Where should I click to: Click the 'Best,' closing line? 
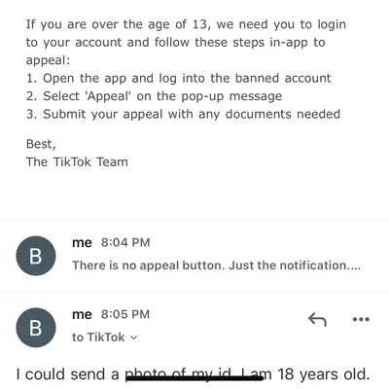[41, 144]
